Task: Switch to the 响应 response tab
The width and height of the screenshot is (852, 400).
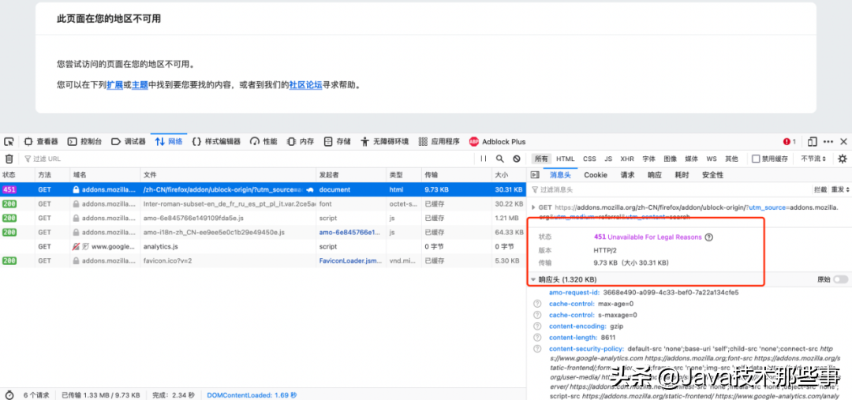Action: [x=655, y=175]
